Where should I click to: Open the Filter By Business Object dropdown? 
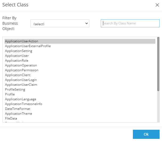60,24
